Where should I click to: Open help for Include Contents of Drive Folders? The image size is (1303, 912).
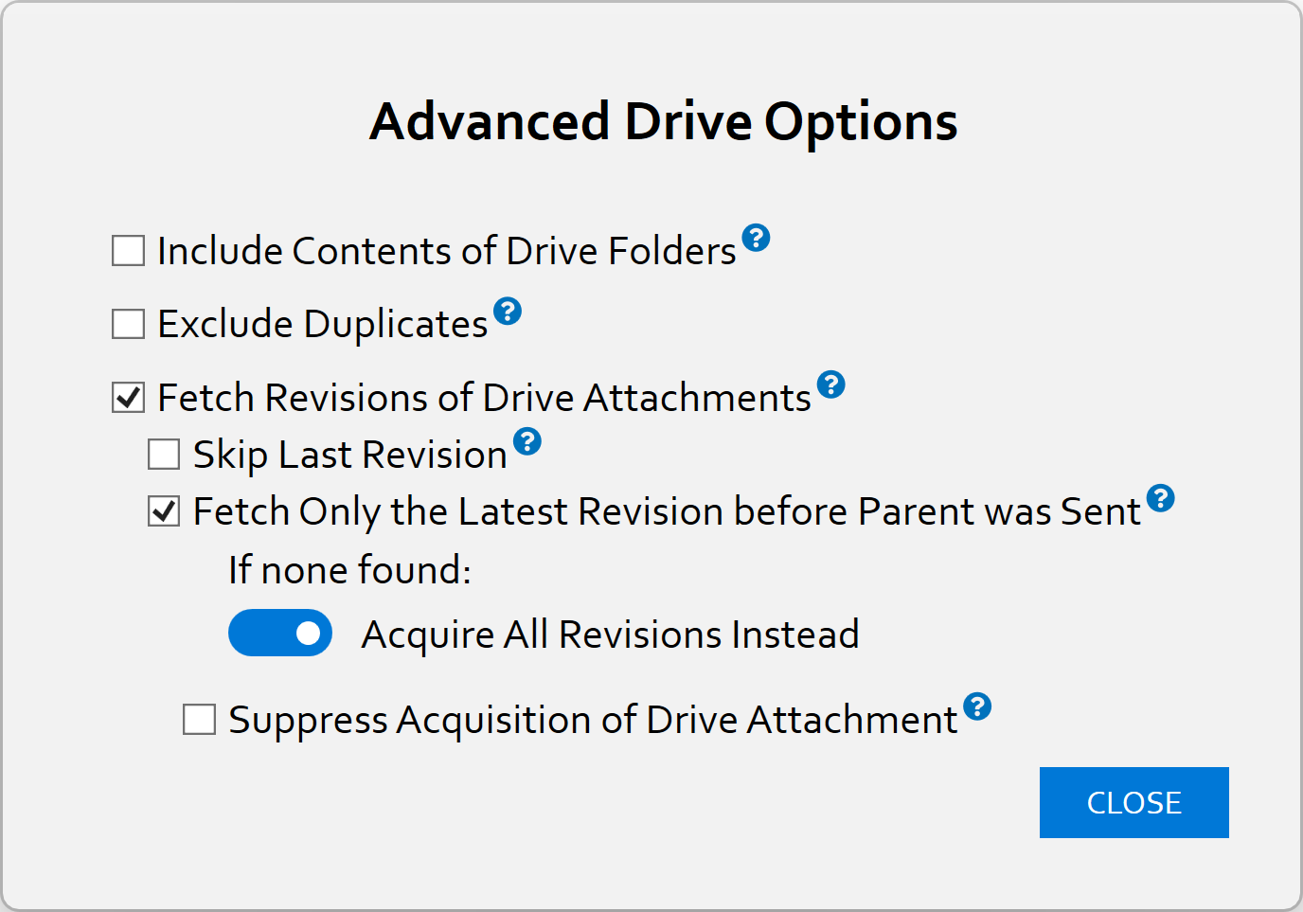[756, 238]
